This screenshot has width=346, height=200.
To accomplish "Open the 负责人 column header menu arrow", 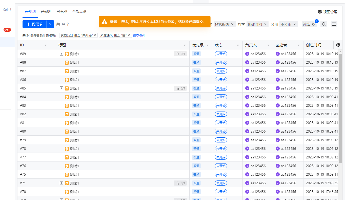I will click(x=268, y=45).
